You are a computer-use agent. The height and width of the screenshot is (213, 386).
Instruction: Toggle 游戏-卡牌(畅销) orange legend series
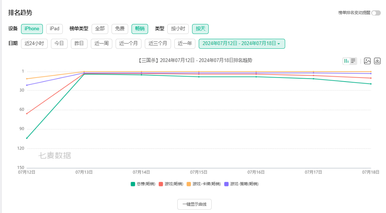coord(204,184)
